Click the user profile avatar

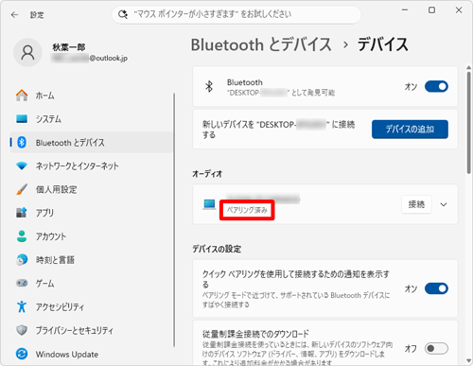(27, 53)
